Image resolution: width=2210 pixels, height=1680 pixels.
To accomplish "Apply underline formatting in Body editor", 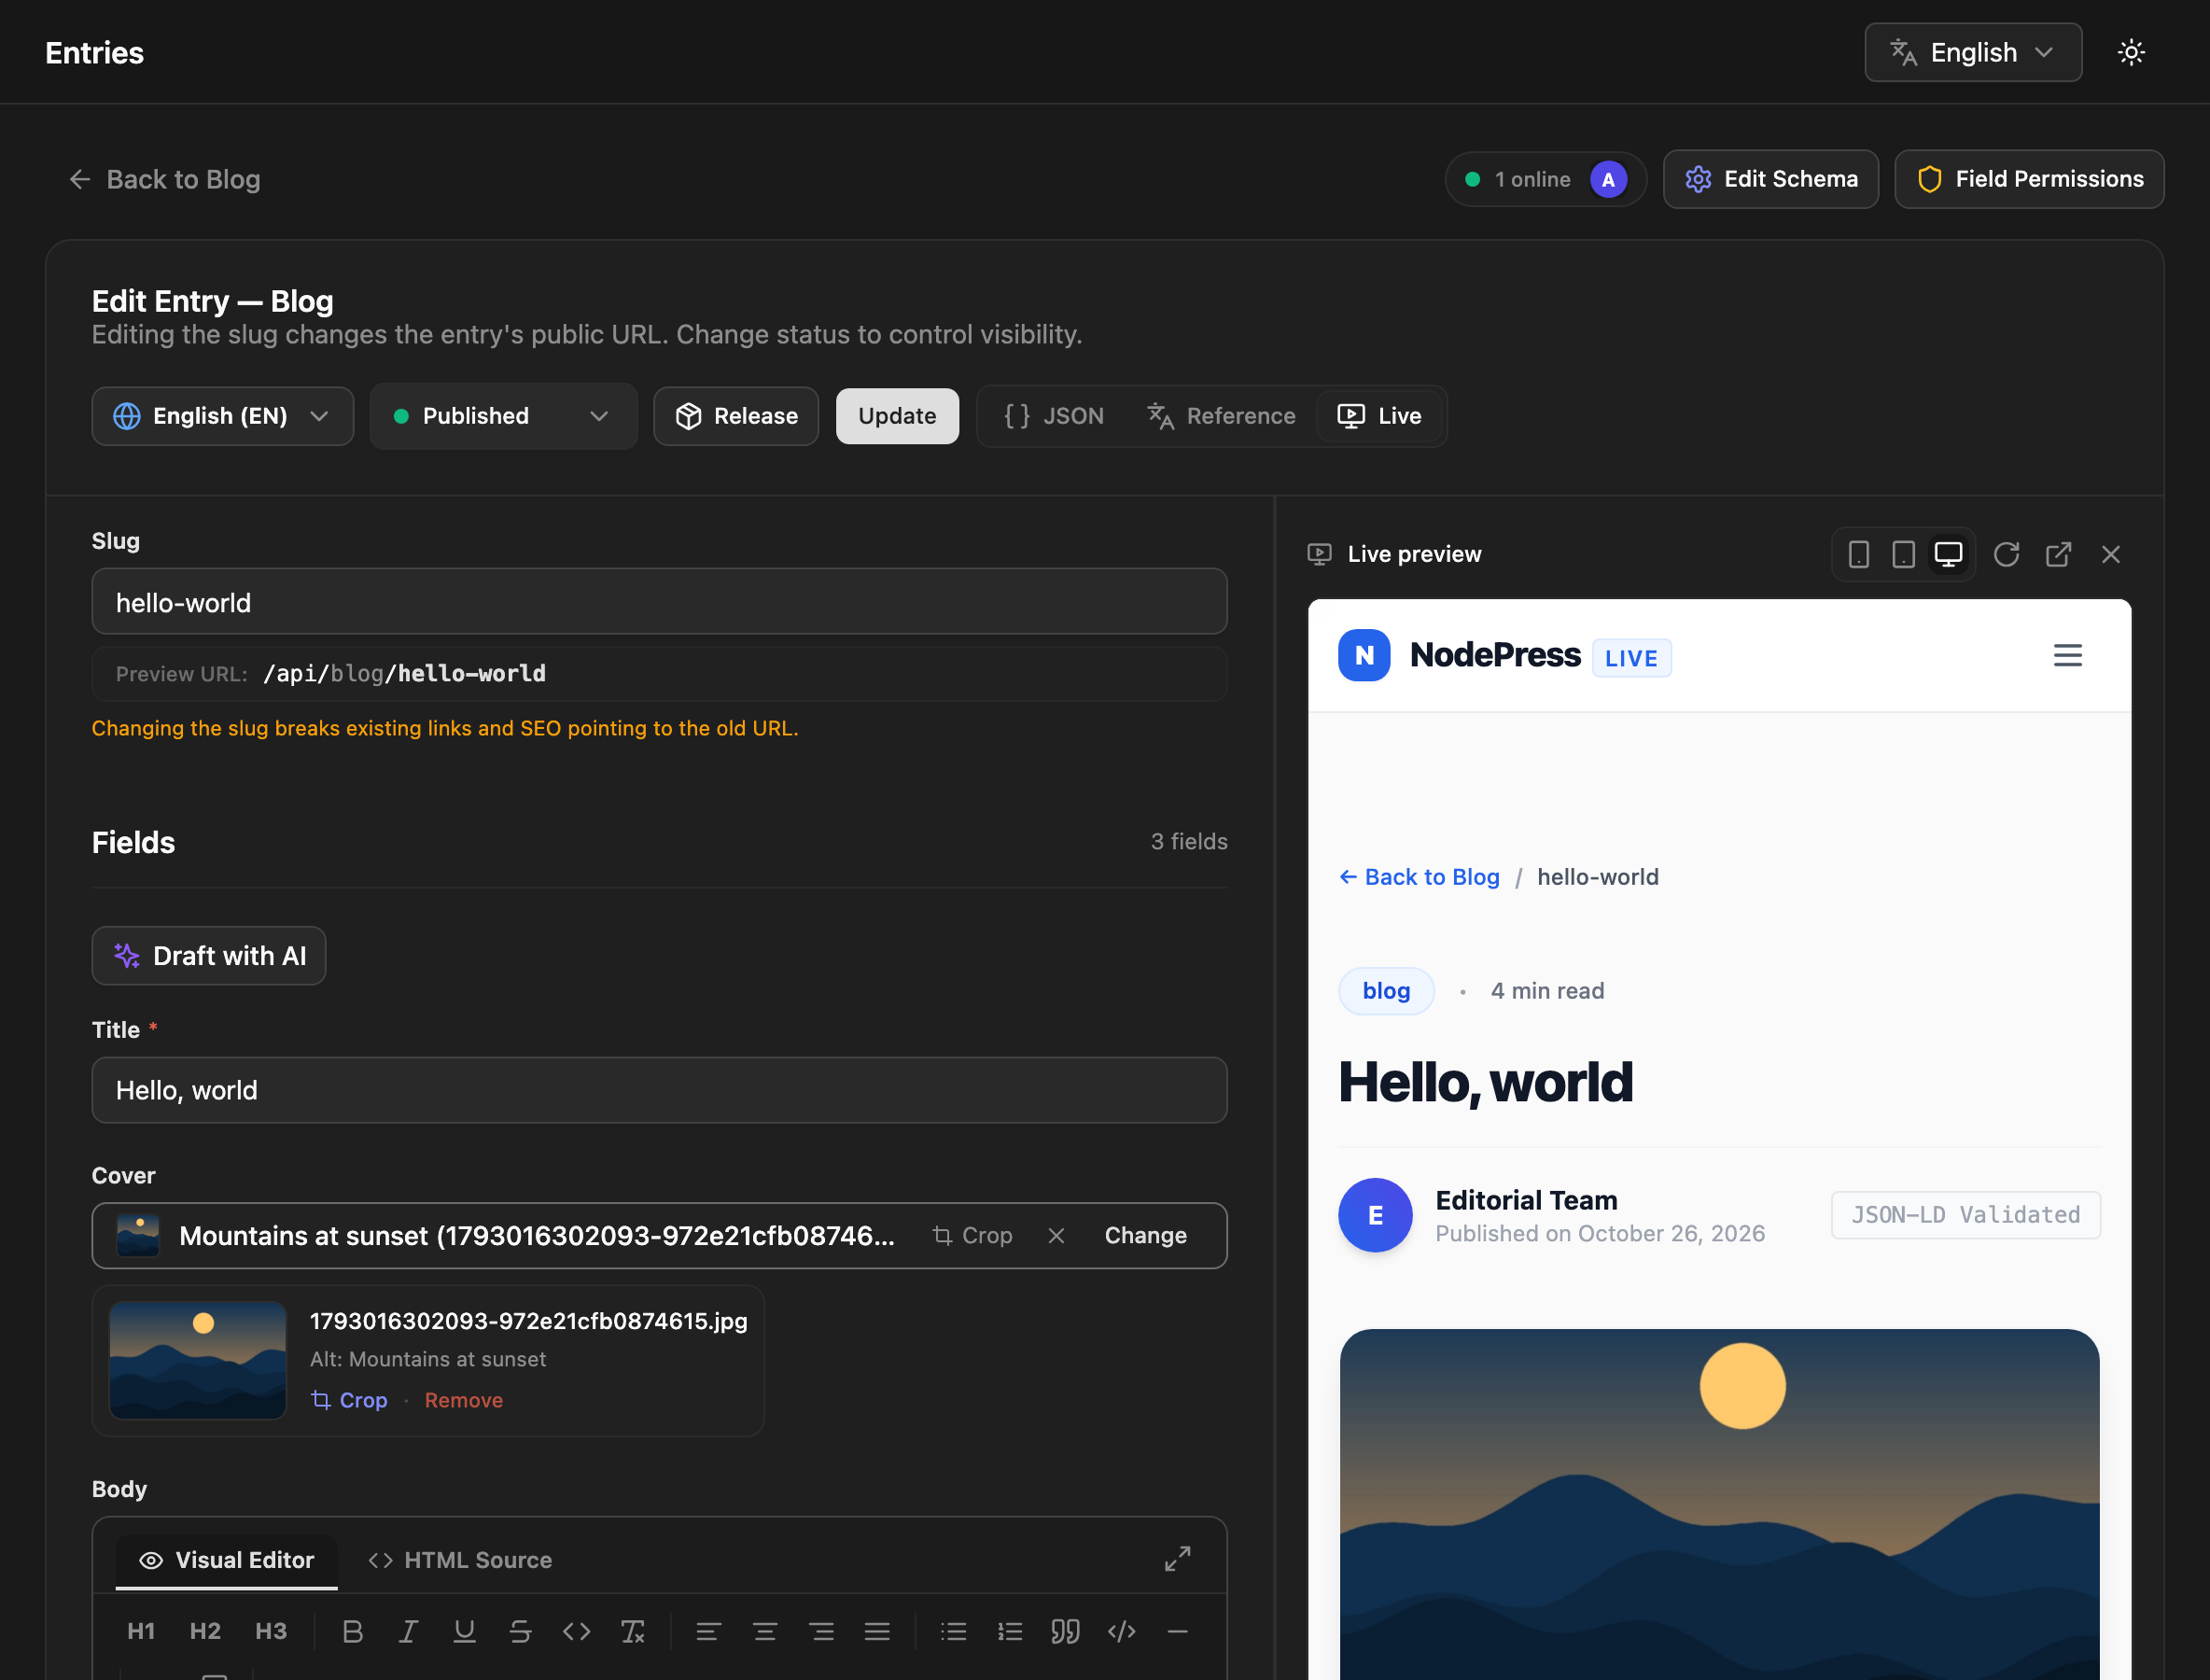I will pyautogui.click(x=464, y=1631).
